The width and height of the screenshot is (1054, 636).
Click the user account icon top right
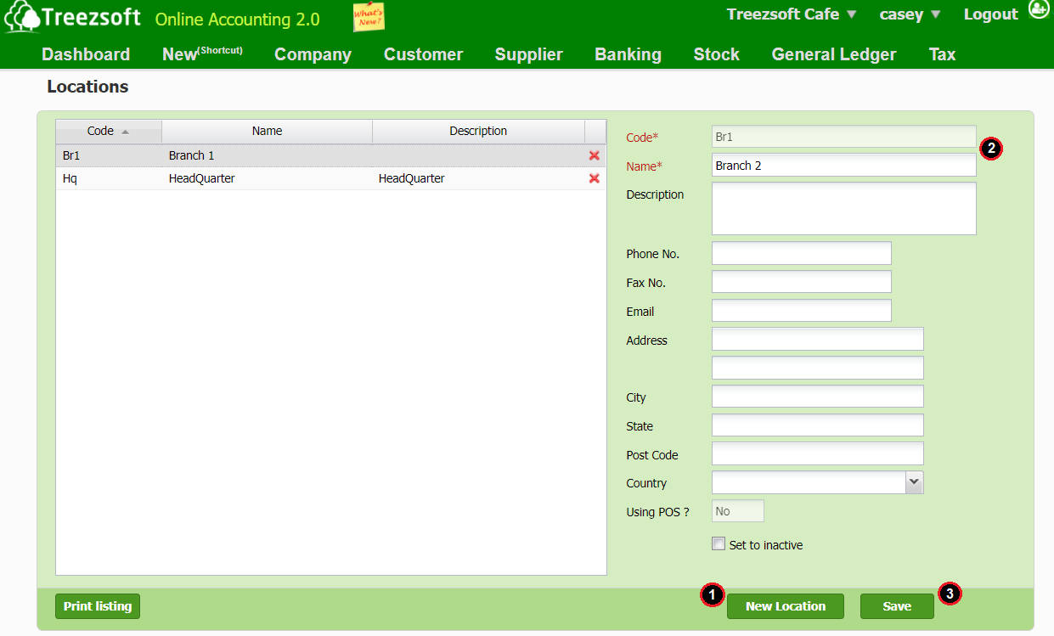[1038, 10]
